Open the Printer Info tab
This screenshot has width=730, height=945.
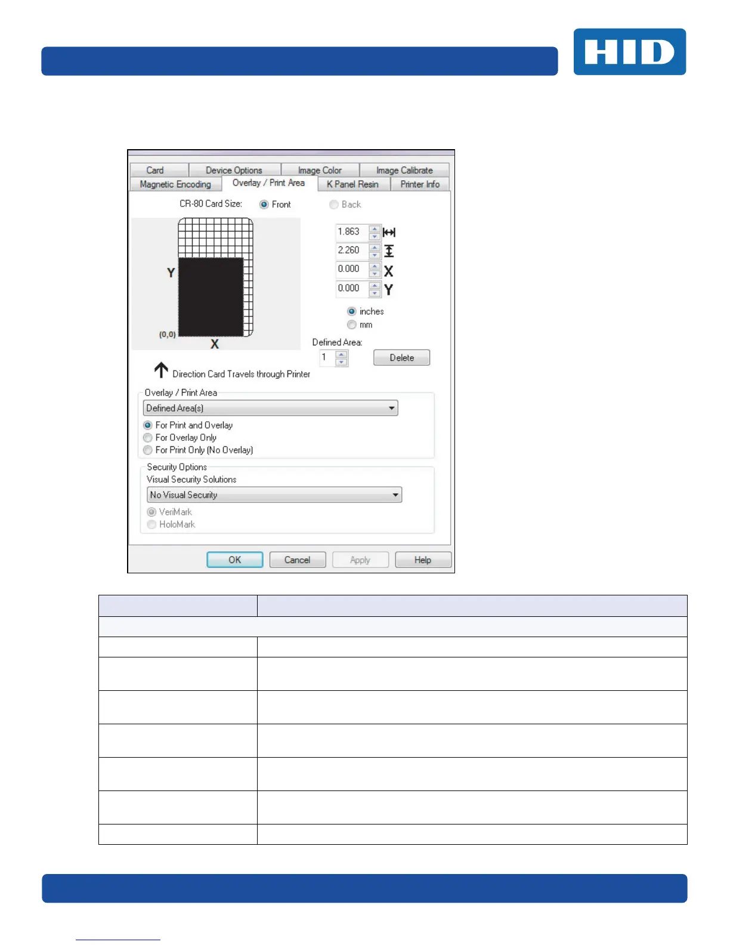[420, 184]
